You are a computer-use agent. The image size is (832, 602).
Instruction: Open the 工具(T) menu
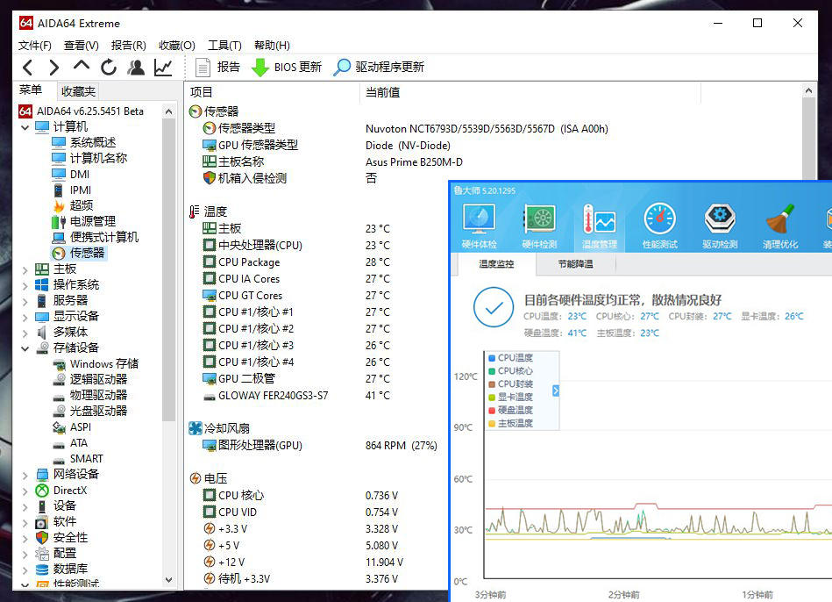(x=221, y=45)
